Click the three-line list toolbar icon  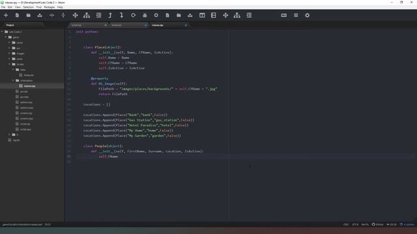tap(296, 16)
